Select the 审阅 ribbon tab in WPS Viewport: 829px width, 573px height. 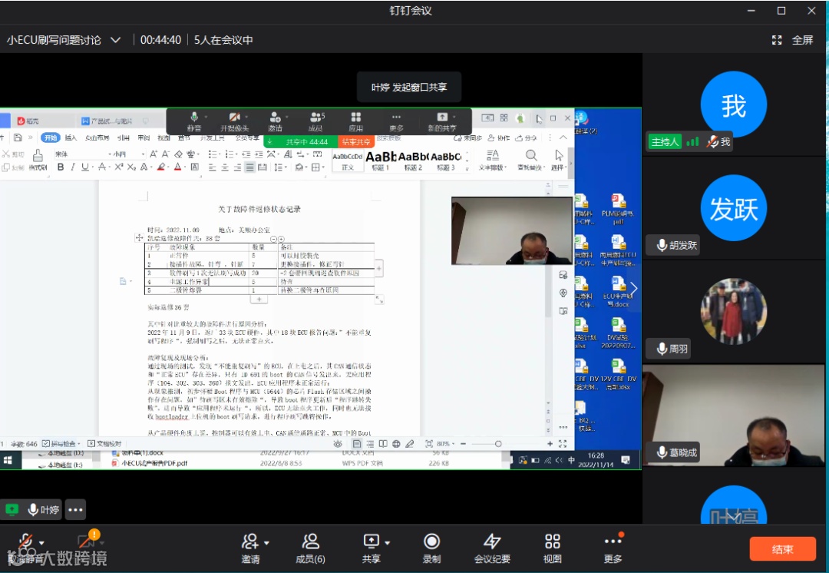click(x=144, y=137)
